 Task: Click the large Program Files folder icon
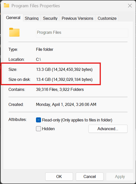tap(14, 32)
